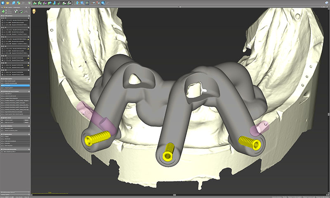Viewport: 330px width, 198px height.
Task: Click the first green implant toolbar icon
Action: (x=35, y=3)
